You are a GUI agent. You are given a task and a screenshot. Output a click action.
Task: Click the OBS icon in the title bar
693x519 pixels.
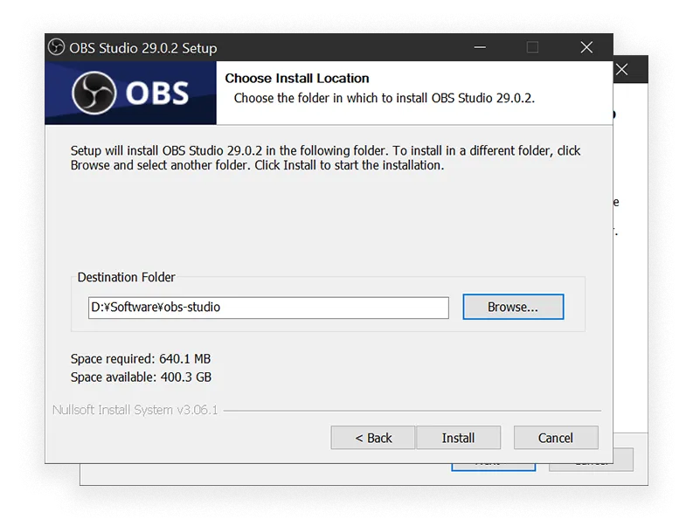pyautogui.click(x=58, y=47)
